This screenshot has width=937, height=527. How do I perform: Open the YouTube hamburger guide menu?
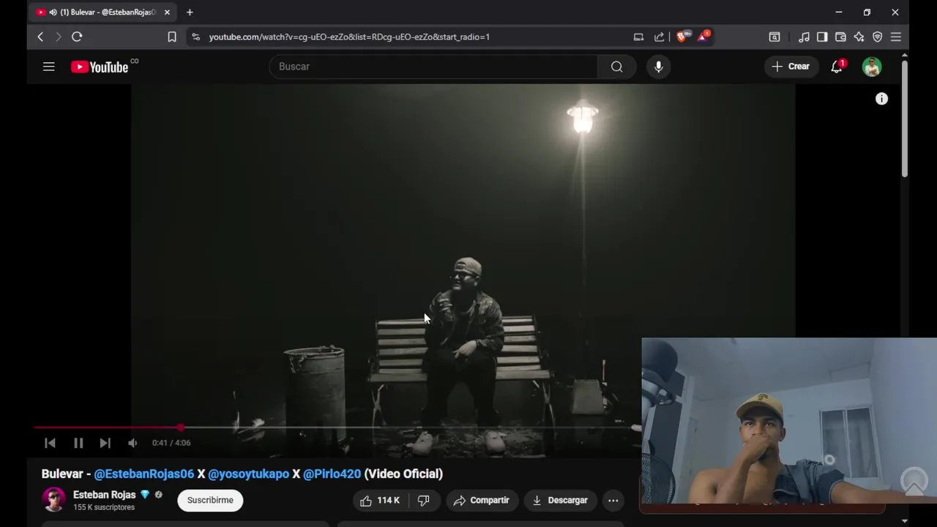pos(49,67)
